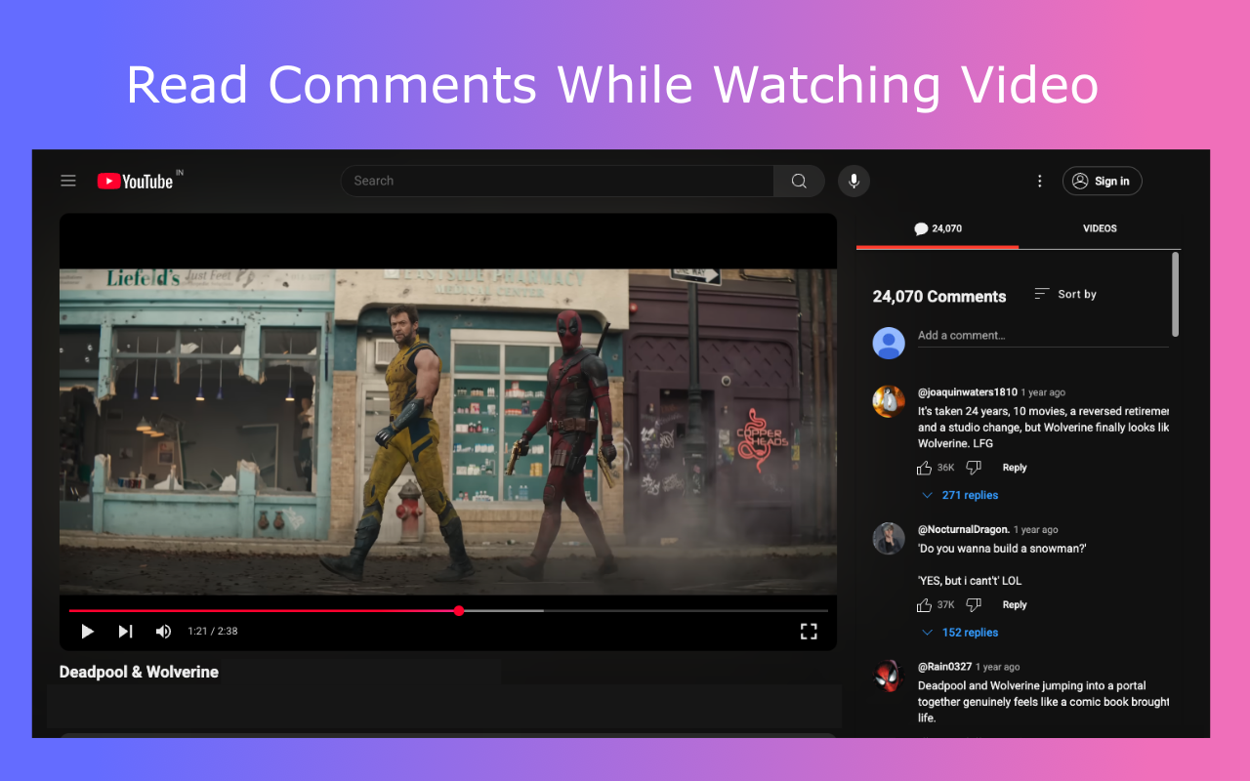Select the comments tab showing 24,070
Screen dimensions: 1250x781
tap(937, 228)
